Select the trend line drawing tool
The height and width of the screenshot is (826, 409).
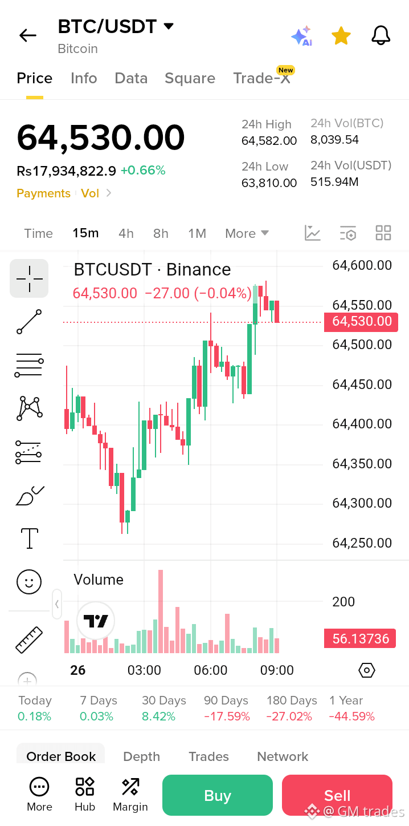click(29, 322)
